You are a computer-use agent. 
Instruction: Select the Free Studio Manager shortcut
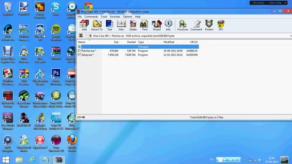coord(8,121)
